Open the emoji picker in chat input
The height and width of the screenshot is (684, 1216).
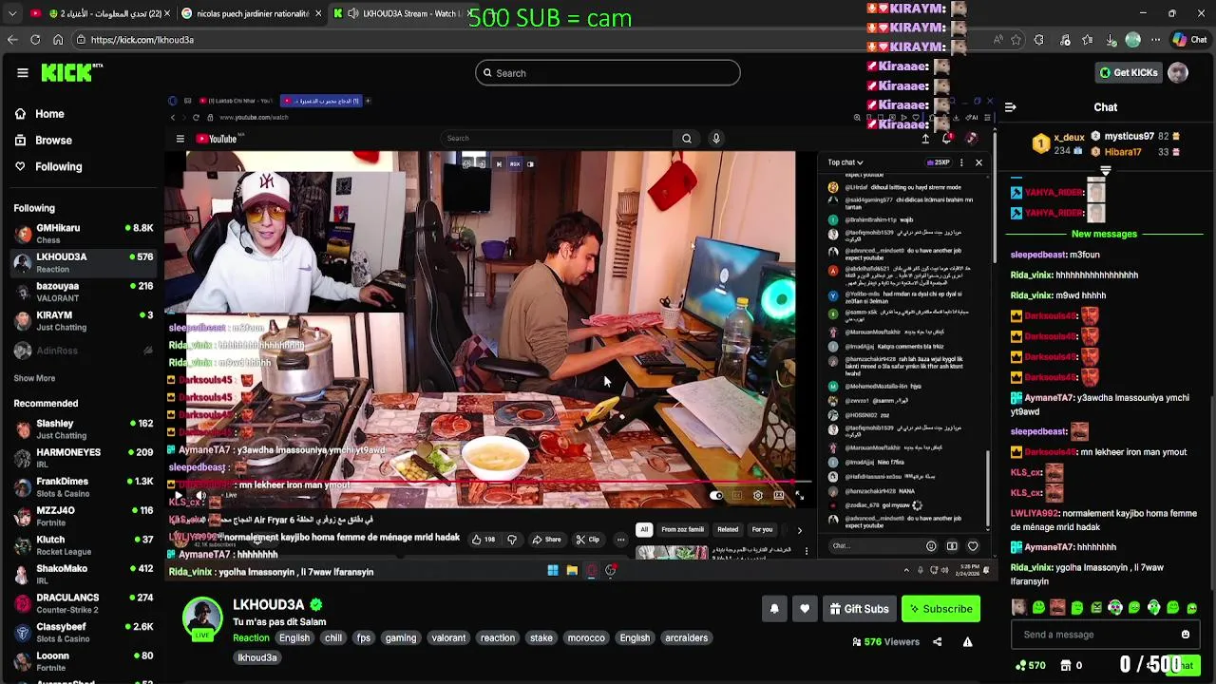point(1186,635)
